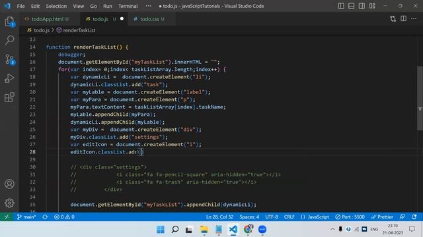423x237 pixels.
Task: Open the Accounts menu icon
Action: pos(9,184)
